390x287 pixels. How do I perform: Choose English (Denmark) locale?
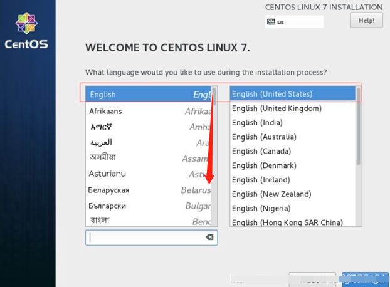293,165
